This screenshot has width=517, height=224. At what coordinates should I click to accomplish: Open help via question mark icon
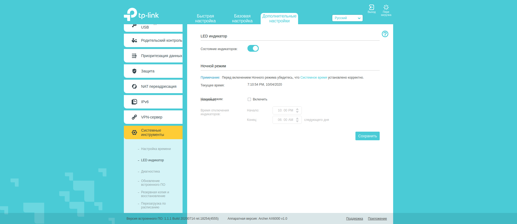pos(385,34)
